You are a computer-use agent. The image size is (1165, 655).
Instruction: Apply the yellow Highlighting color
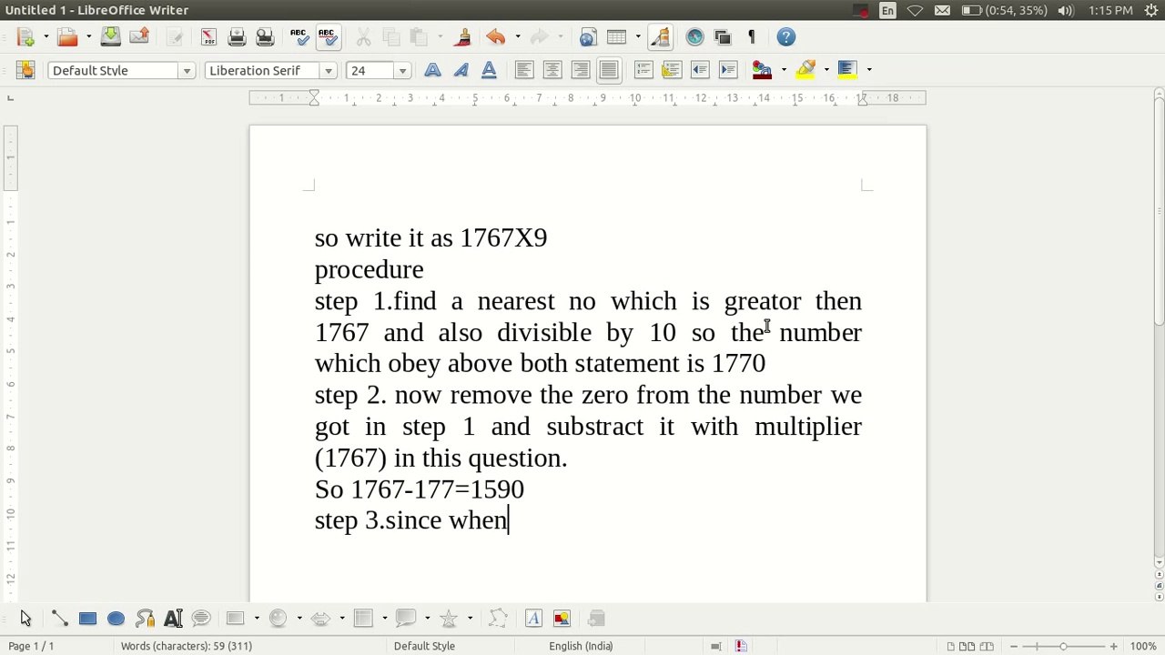click(x=805, y=70)
